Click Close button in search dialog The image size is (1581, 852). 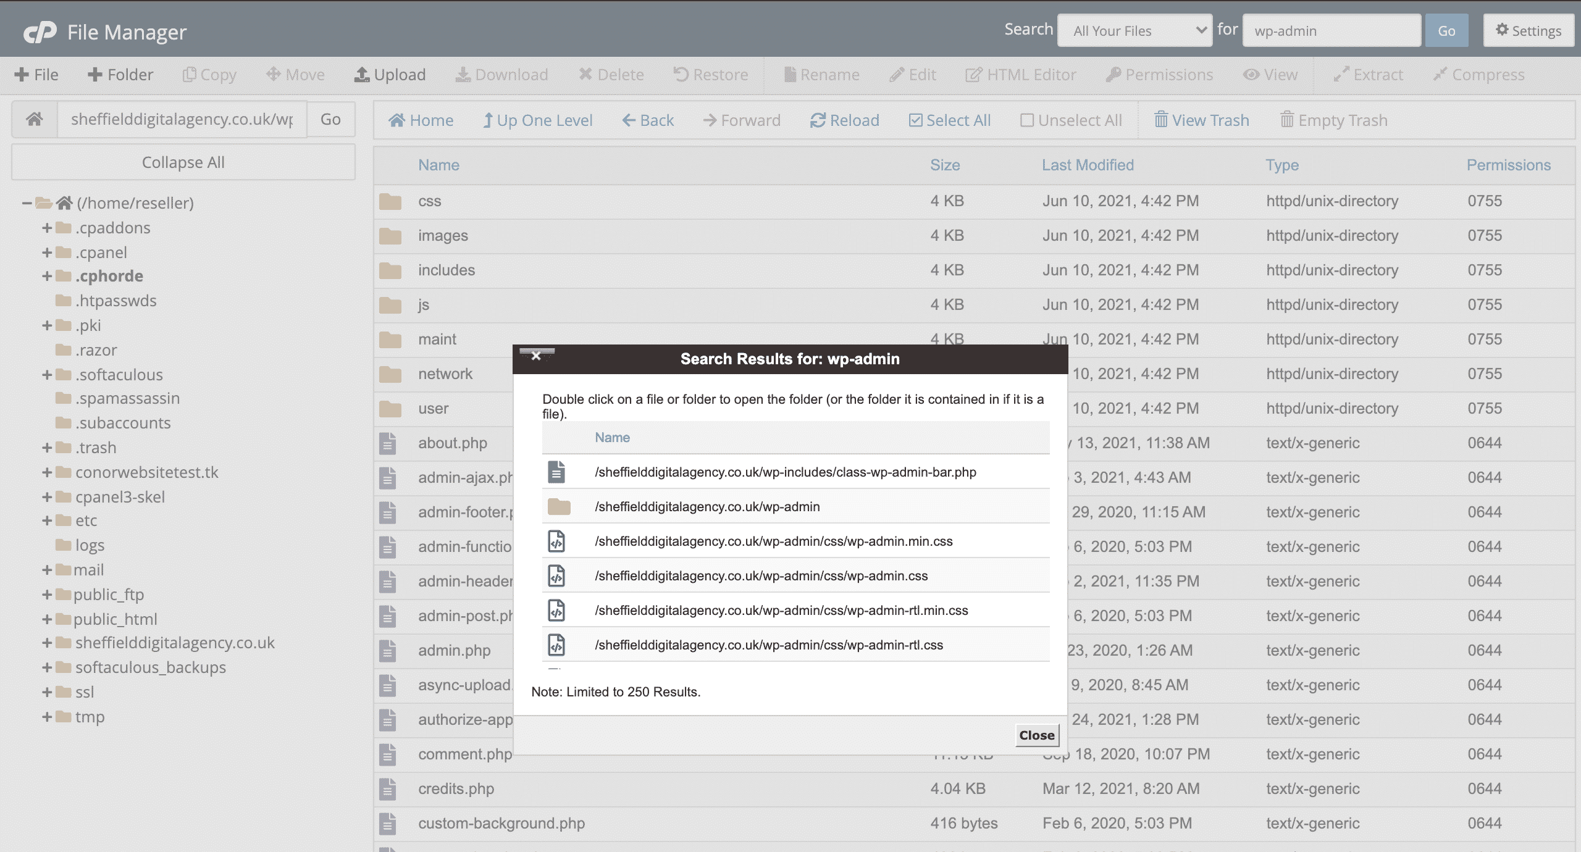tap(1037, 735)
